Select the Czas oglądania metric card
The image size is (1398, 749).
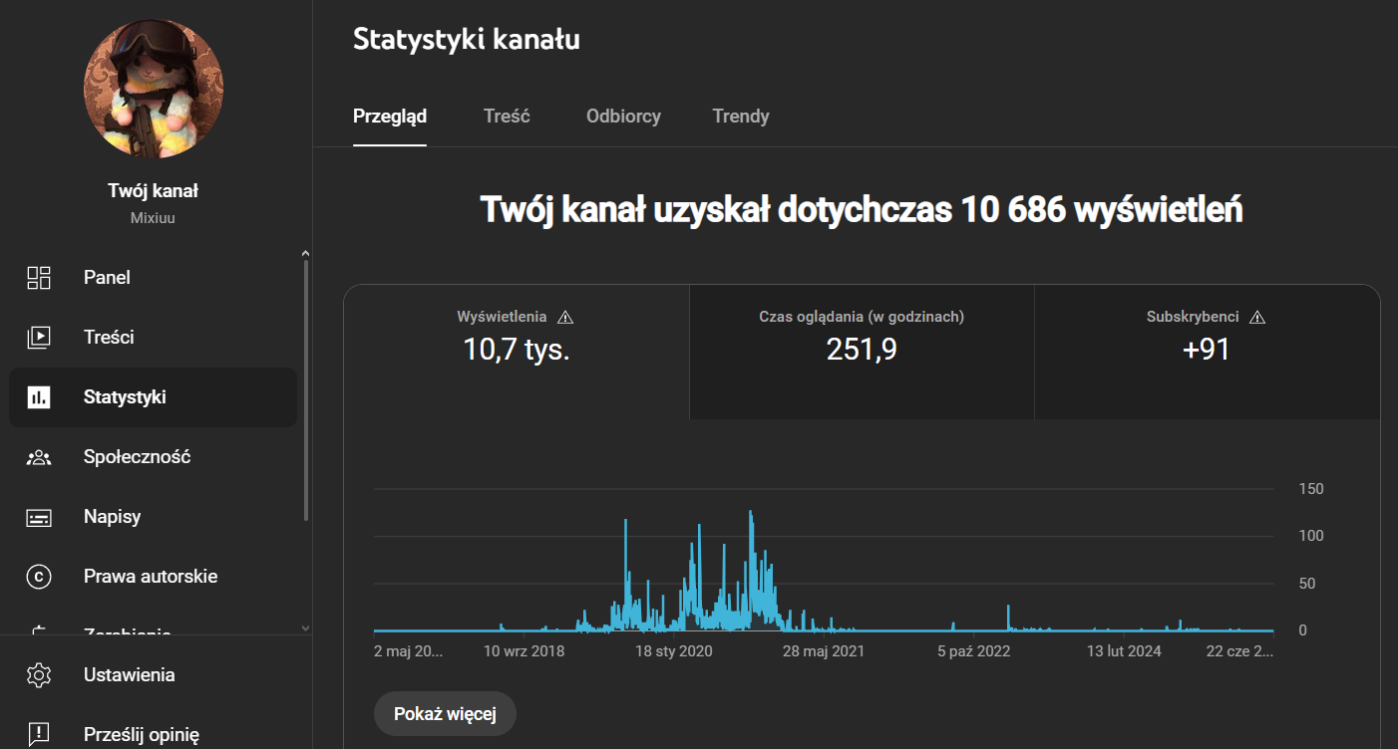(x=862, y=352)
